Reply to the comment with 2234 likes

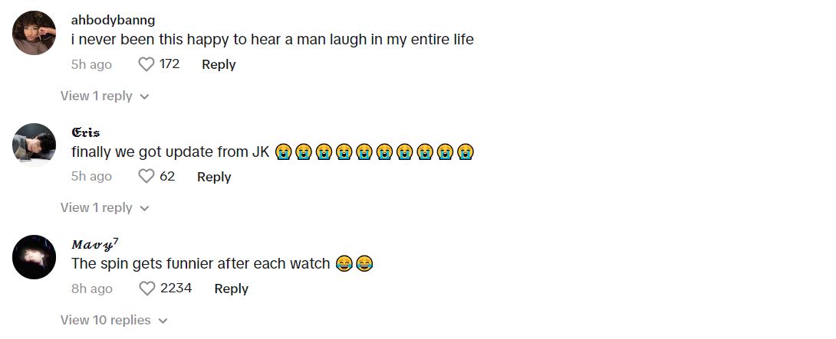point(232,288)
